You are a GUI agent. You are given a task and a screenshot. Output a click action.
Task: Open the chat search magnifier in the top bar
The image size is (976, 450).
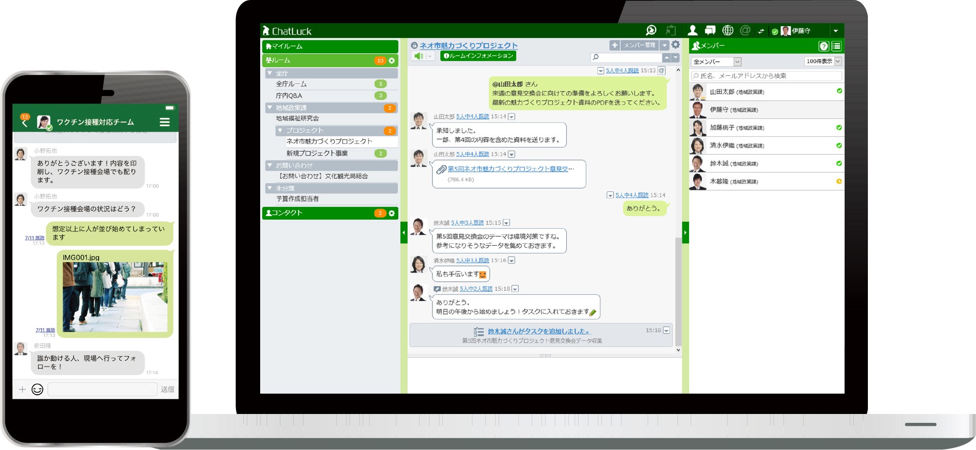click(x=651, y=31)
